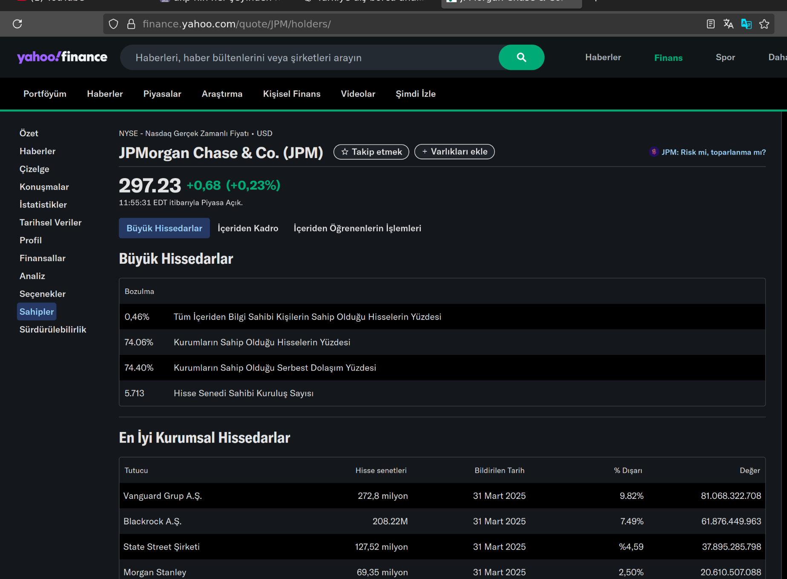This screenshot has width=787, height=579.
Task: Click the State Street Şirketi row name
Action: point(161,547)
